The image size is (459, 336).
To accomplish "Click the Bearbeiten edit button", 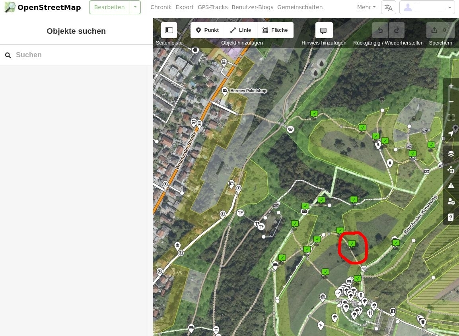I will click(109, 7).
